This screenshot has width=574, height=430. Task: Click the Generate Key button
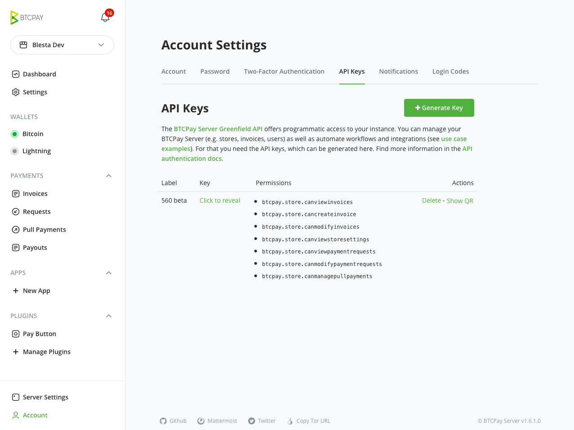[439, 108]
